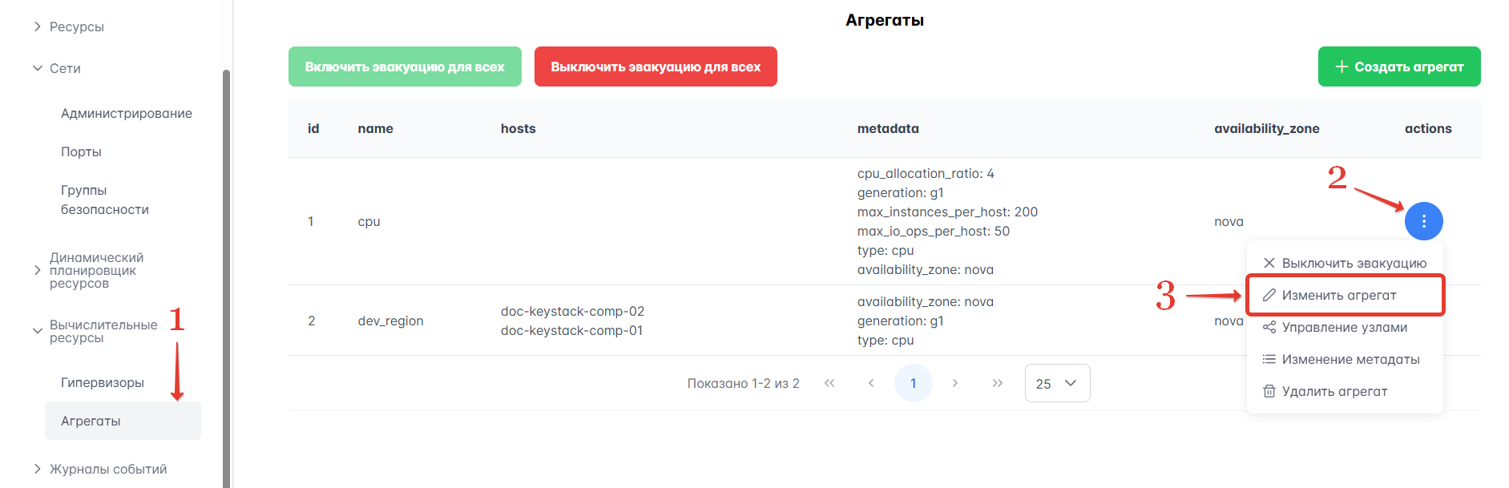Go to the first page with double-left arrows
Viewport: 1509px width, 488px height.
pyautogui.click(x=829, y=383)
